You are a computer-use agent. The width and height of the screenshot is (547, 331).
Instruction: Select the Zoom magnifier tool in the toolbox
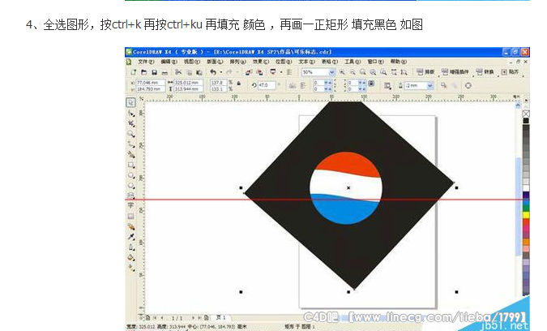(131, 134)
